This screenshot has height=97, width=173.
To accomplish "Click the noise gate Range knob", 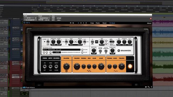I will pyautogui.click(x=59, y=41).
